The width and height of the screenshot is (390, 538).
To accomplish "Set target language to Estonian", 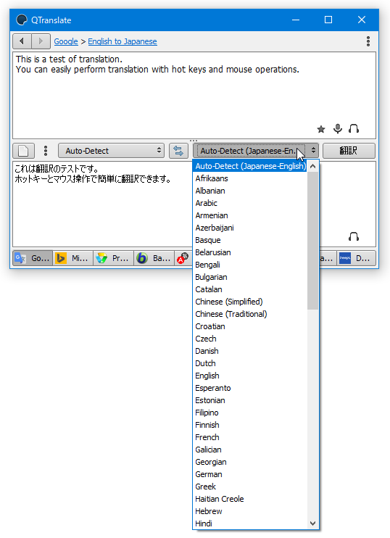I will 249,401.
